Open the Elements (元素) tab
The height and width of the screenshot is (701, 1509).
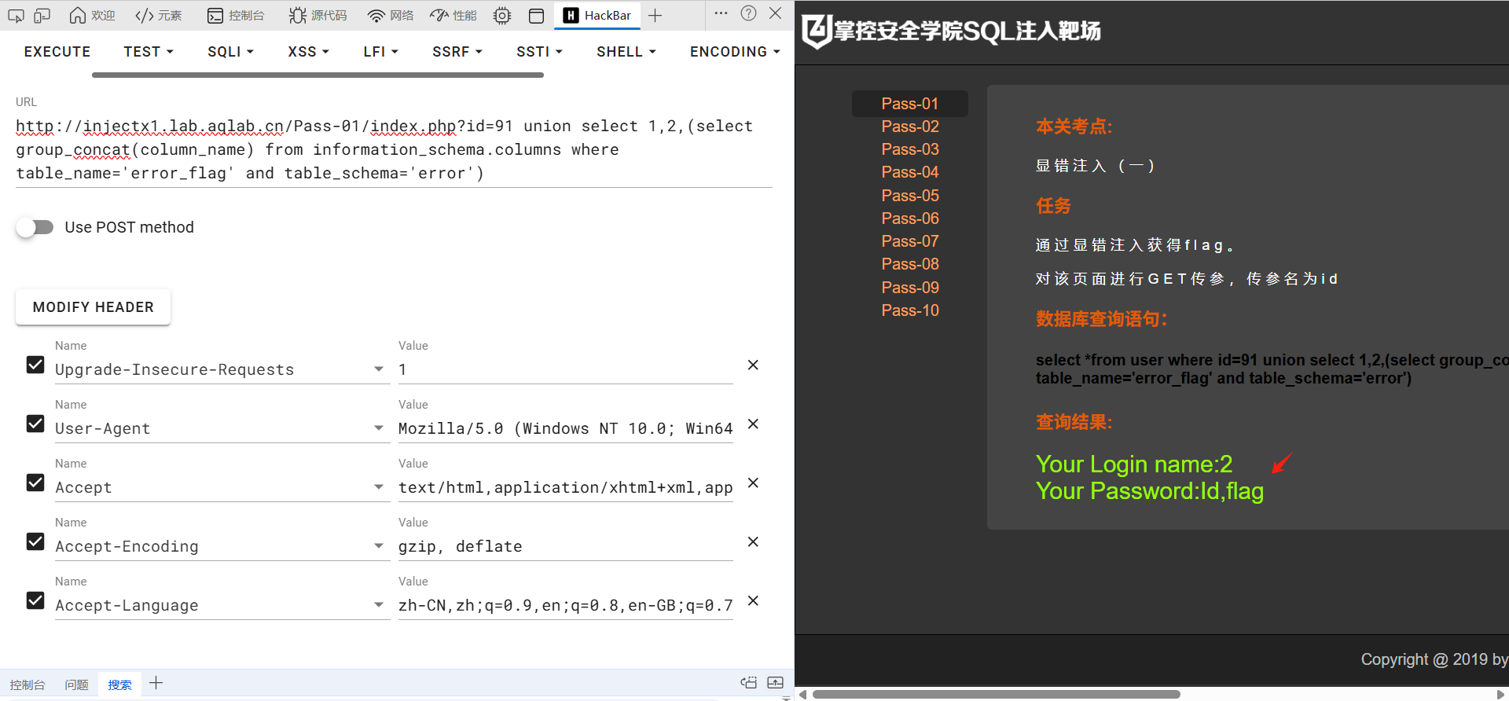click(159, 15)
